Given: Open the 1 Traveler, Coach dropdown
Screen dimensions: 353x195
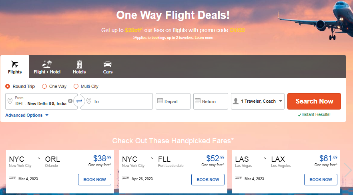Looking at the screenshot, I should click(258, 101).
